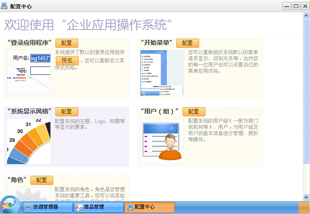Click the 配置中心 taskbar computer icon
The image size is (310, 214).
[130, 207]
